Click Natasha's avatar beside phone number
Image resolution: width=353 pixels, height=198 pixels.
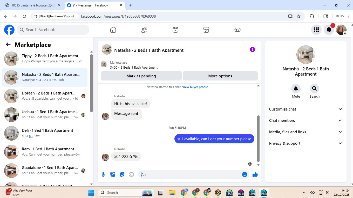[105, 157]
